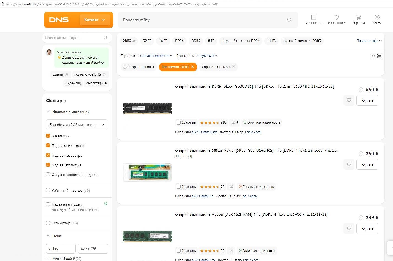This screenshot has width=393, height=261.
Task: Open the Гид на клубе DNS link
Action: coord(90,74)
